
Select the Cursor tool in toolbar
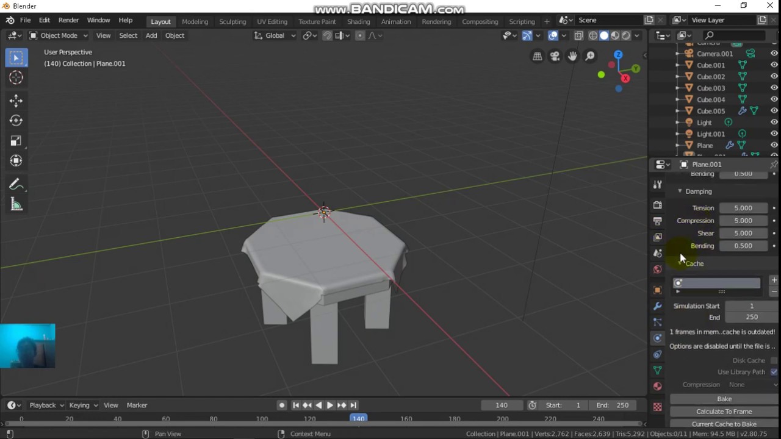click(x=16, y=77)
